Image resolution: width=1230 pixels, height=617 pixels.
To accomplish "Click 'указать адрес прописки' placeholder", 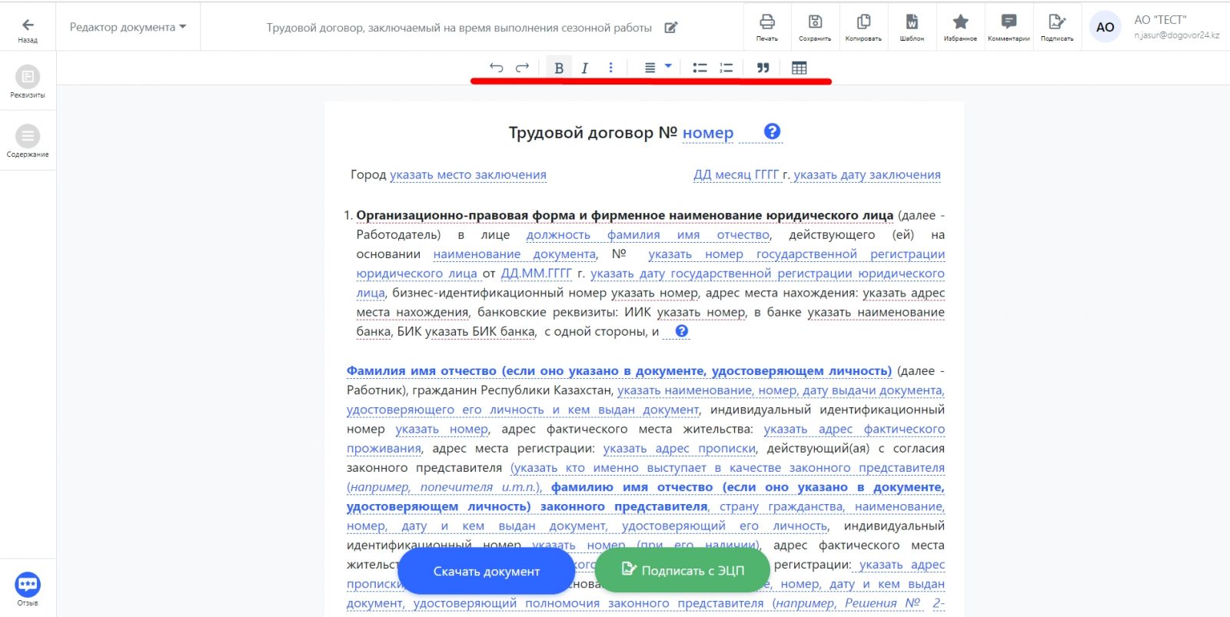I will point(680,449).
